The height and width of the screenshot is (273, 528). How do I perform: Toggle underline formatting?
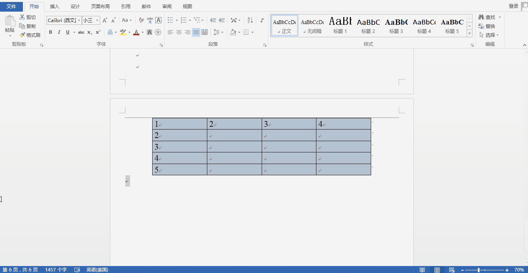coord(68,32)
